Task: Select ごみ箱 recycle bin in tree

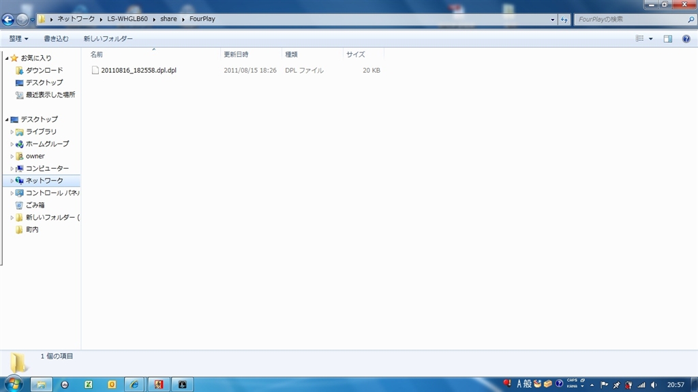Action: (x=35, y=205)
